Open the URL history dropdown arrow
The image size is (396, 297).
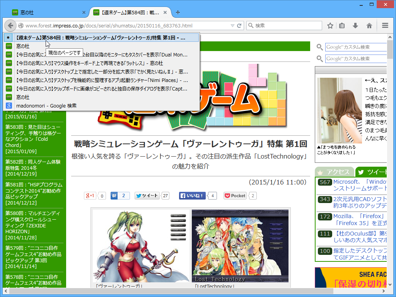pyautogui.click(x=232, y=26)
